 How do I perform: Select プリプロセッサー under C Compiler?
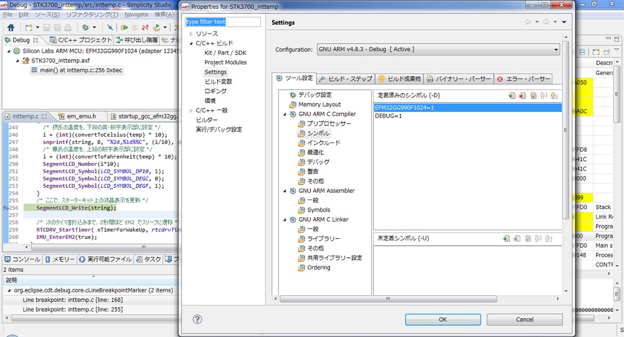pyautogui.click(x=329, y=124)
